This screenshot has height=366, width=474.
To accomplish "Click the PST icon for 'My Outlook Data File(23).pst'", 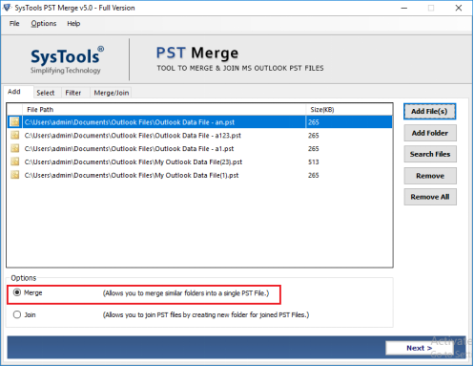I will point(14,161).
